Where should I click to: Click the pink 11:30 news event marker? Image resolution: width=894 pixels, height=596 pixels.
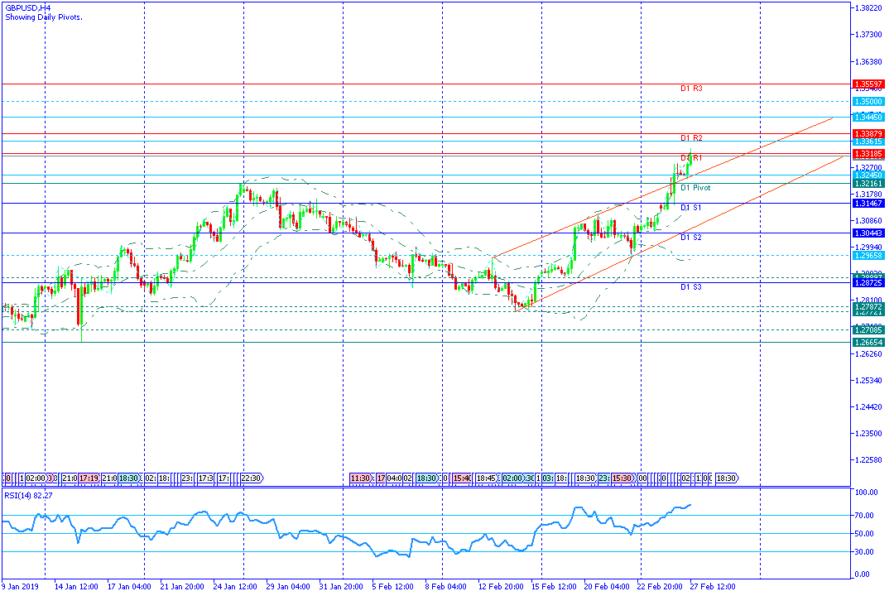coord(360,478)
